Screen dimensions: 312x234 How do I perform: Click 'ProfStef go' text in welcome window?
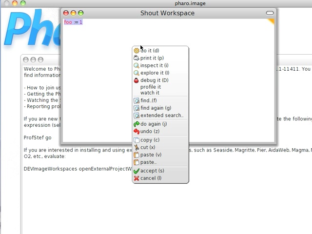click(38, 137)
